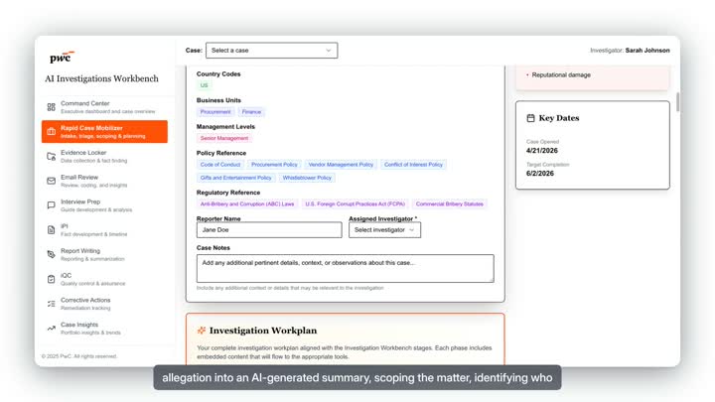Click the US country code tag
The image size is (715, 402).
[x=204, y=85]
